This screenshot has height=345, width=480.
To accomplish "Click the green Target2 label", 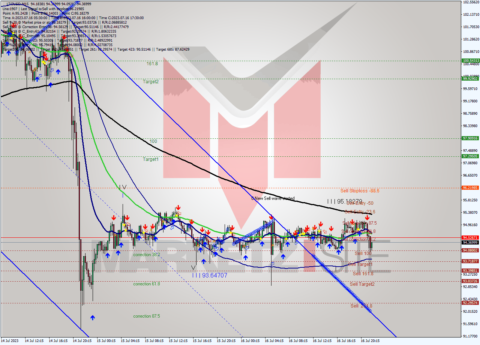I will tap(151, 81).
